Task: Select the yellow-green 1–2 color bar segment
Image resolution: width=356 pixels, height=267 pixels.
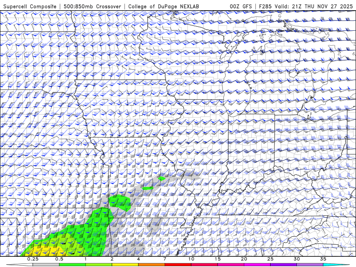Action: [99, 265]
